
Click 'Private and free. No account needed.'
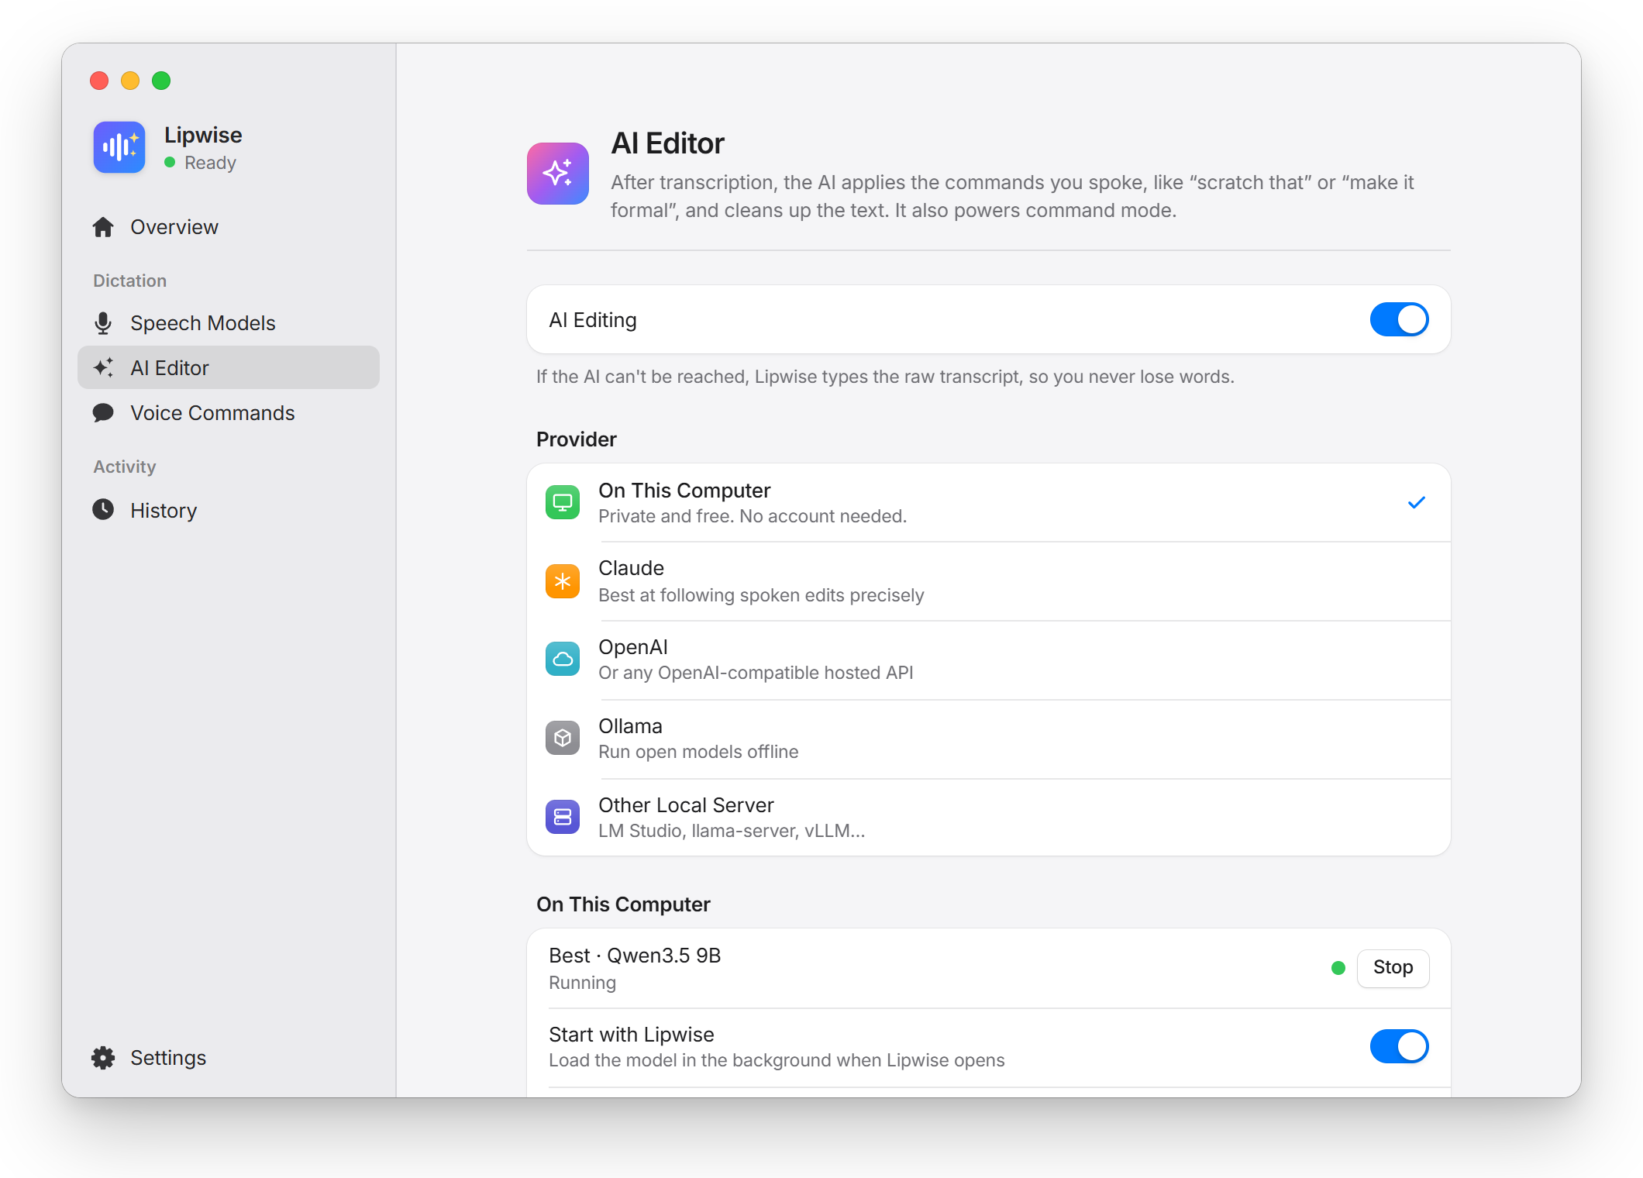[753, 516]
